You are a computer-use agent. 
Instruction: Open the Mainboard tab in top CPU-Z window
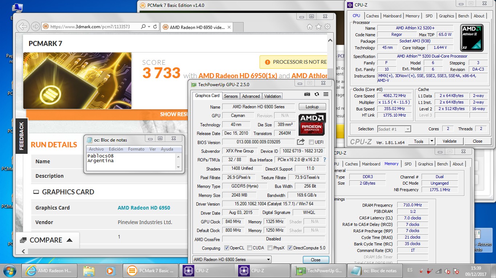click(x=392, y=16)
